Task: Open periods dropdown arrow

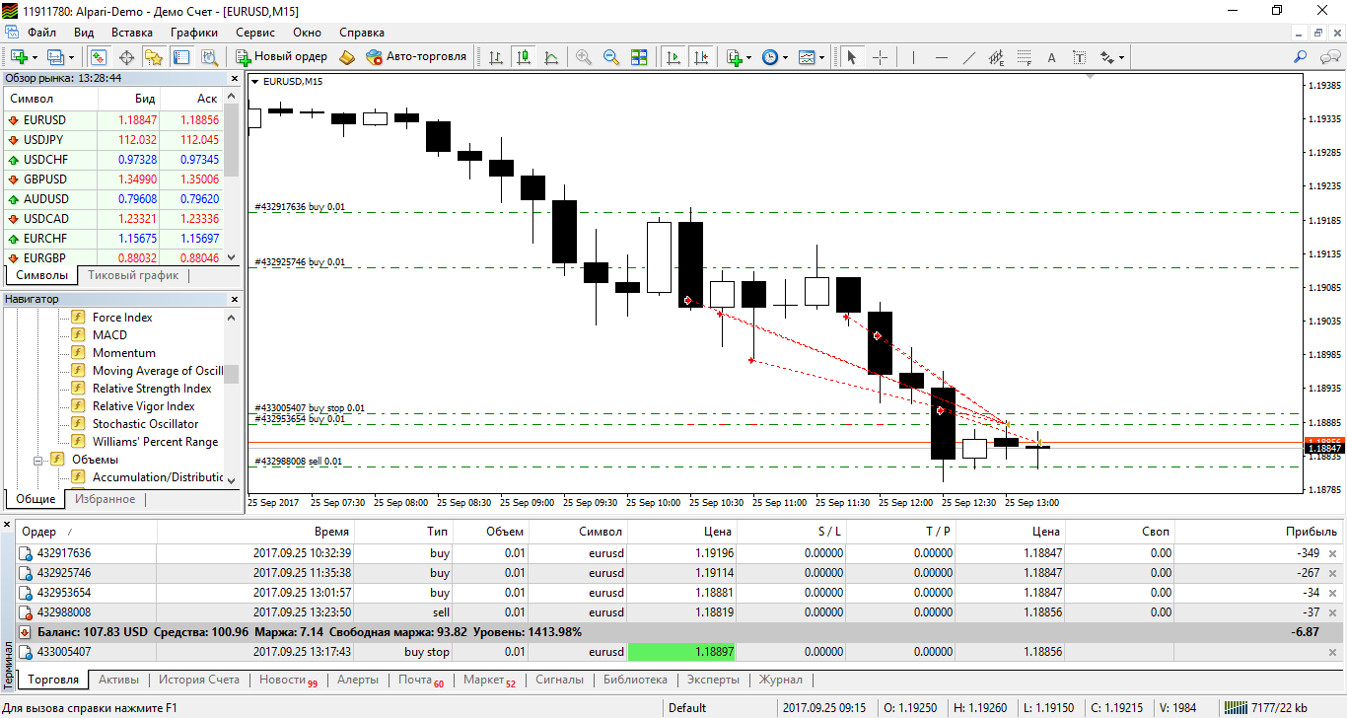Action: click(785, 57)
